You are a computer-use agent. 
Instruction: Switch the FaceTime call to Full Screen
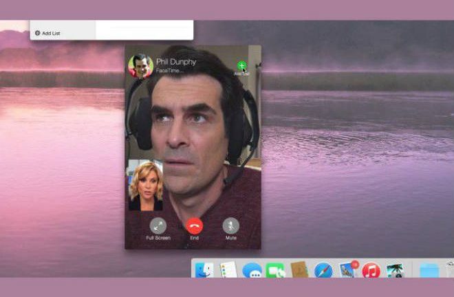pyautogui.click(x=158, y=225)
